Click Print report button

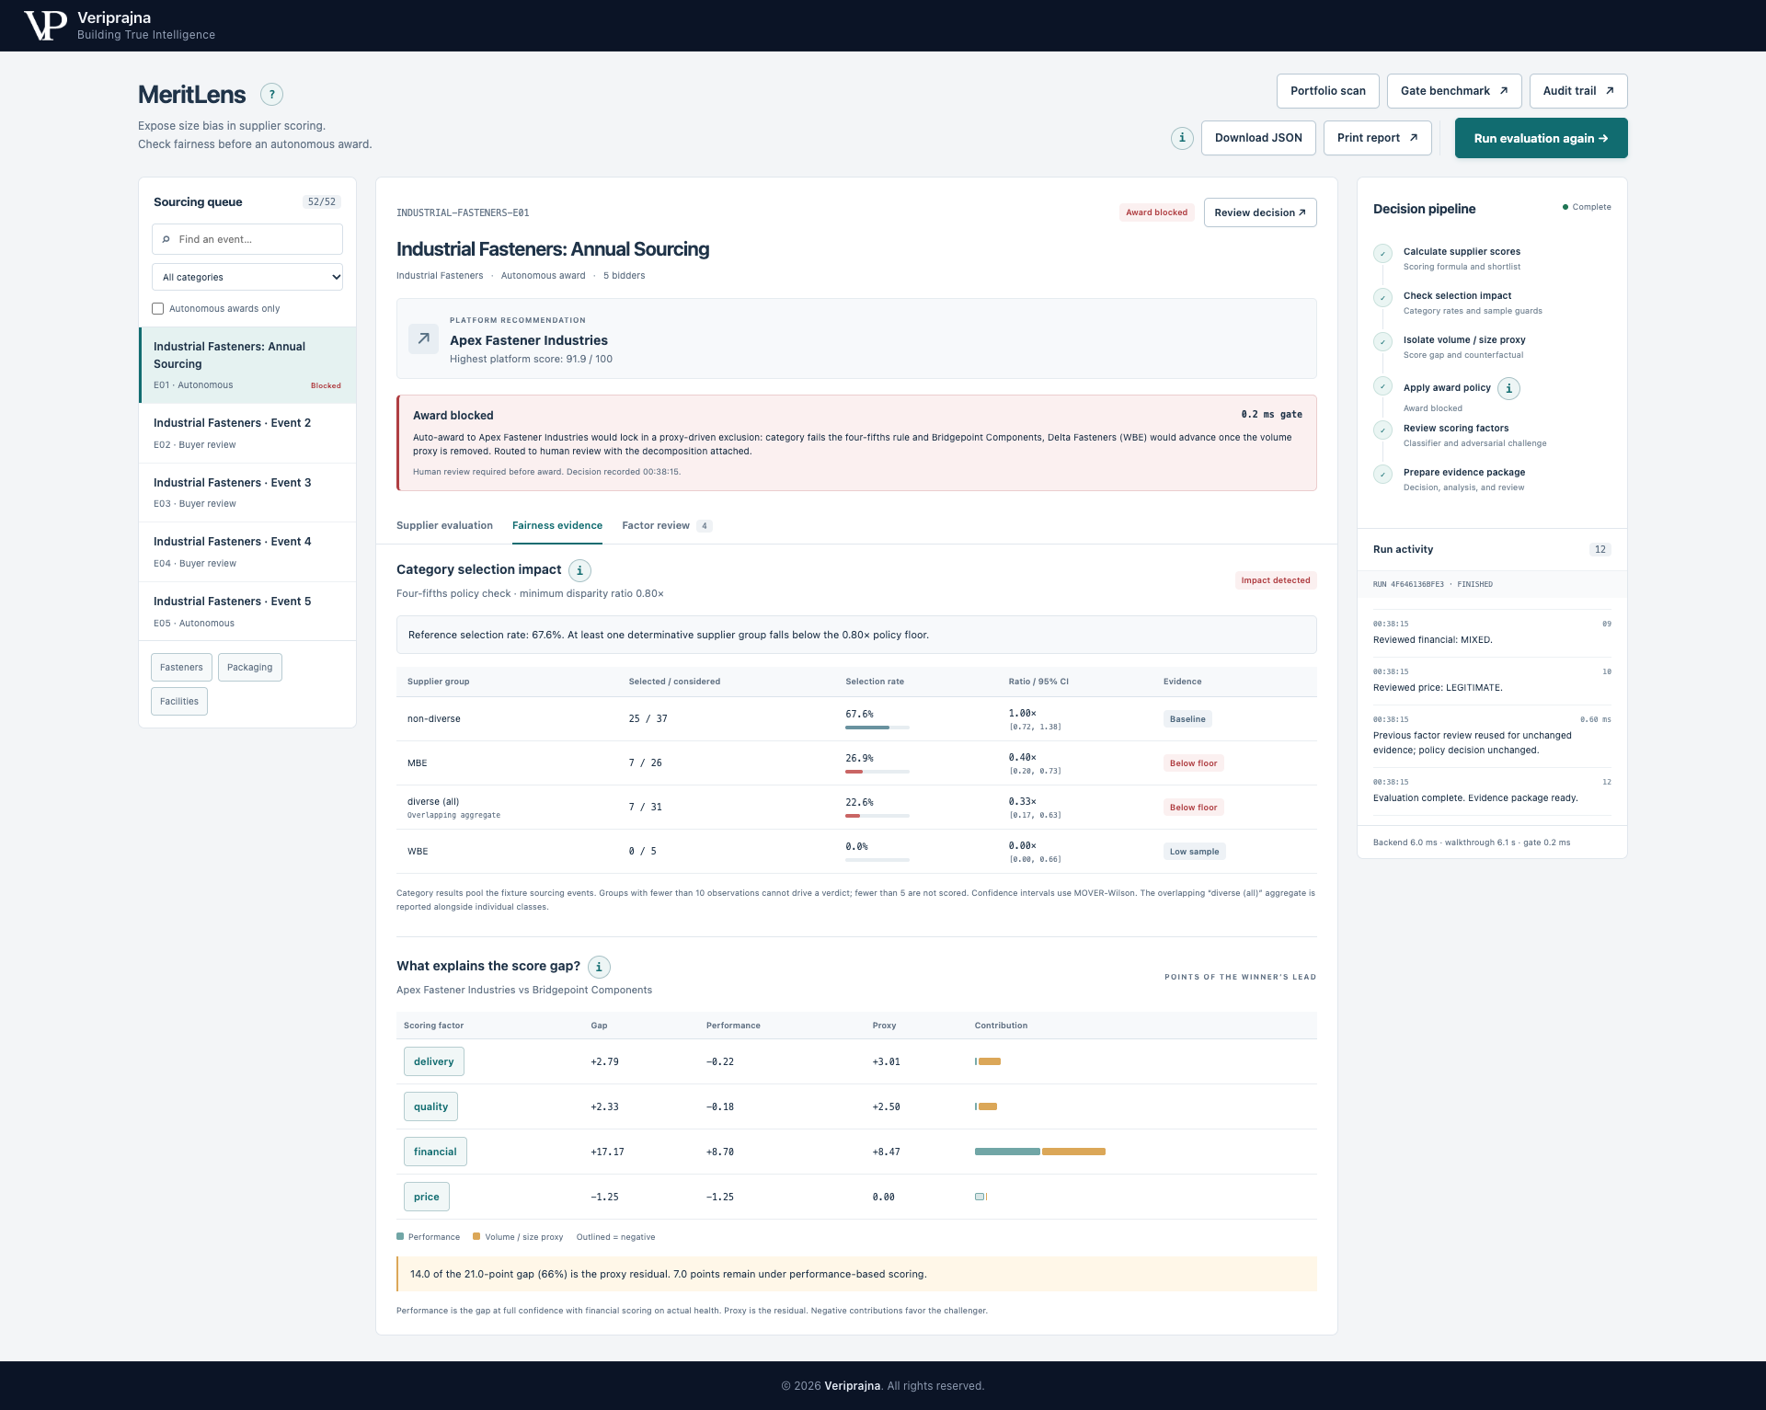(x=1378, y=138)
